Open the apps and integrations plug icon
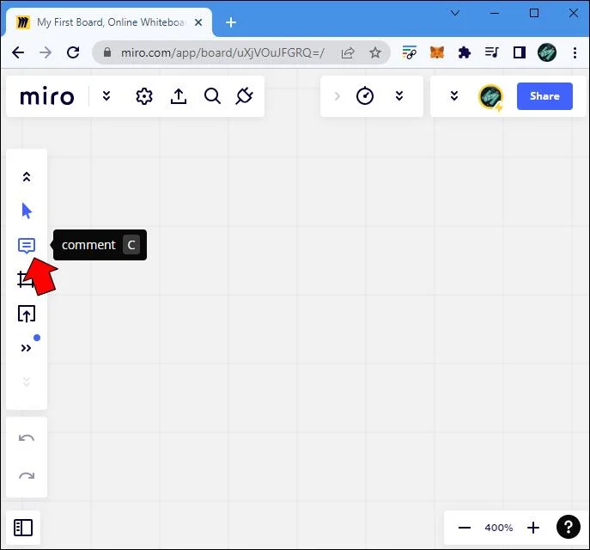590x550 pixels. tap(244, 96)
